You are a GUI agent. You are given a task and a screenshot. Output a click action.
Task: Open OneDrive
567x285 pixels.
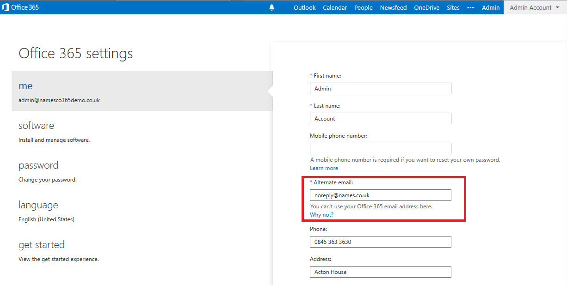tap(427, 7)
